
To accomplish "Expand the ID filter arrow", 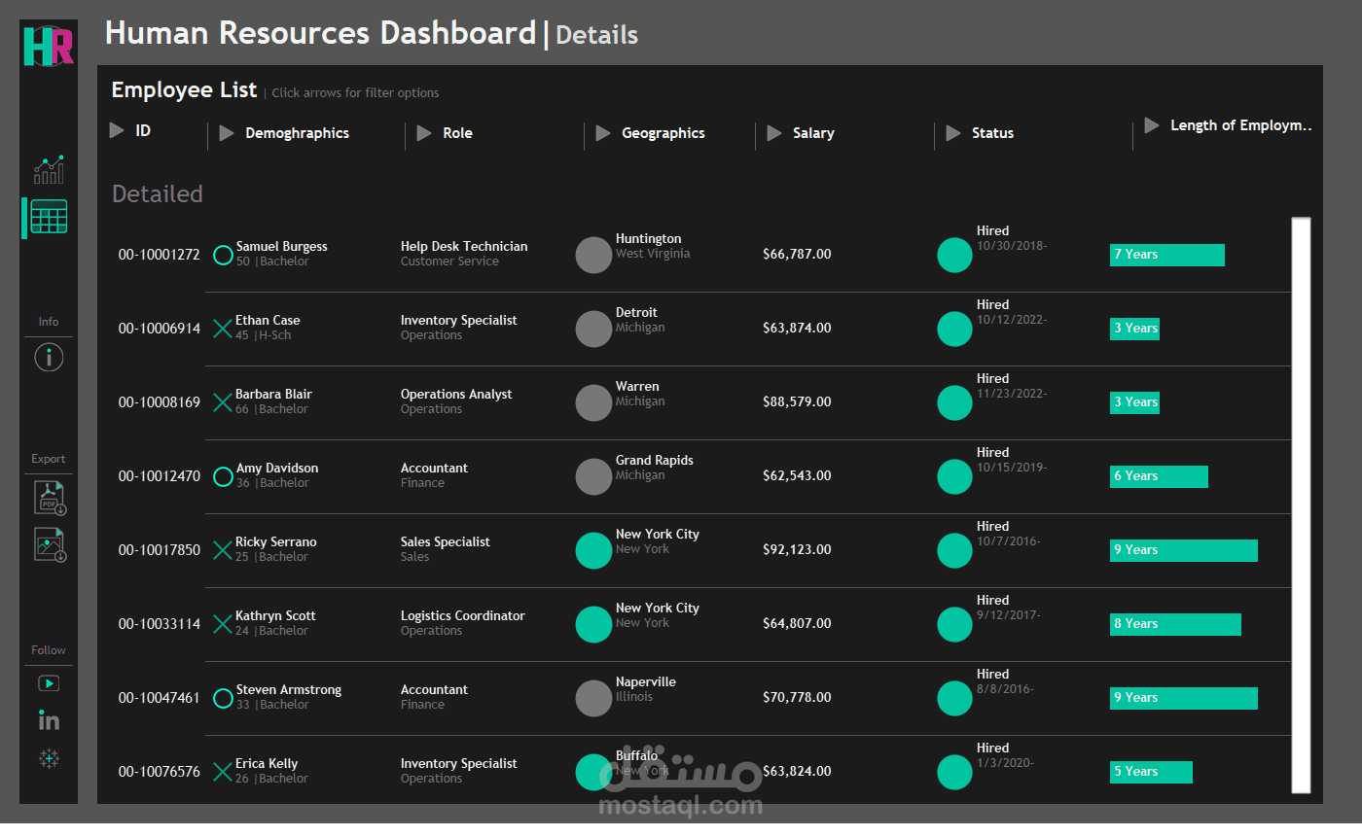I will 117,130.
